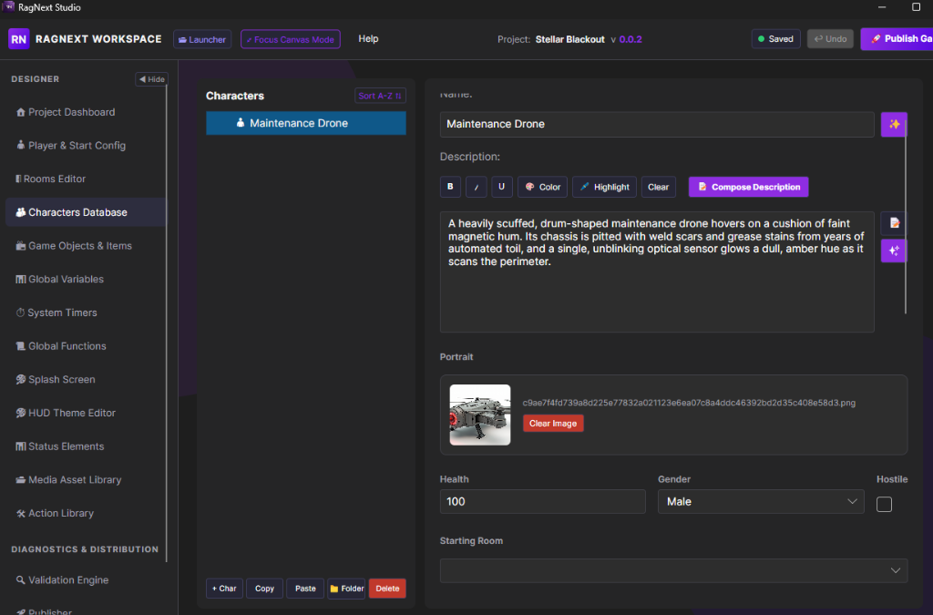
Task: Clear the portrait image
Action: click(x=553, y=424)
